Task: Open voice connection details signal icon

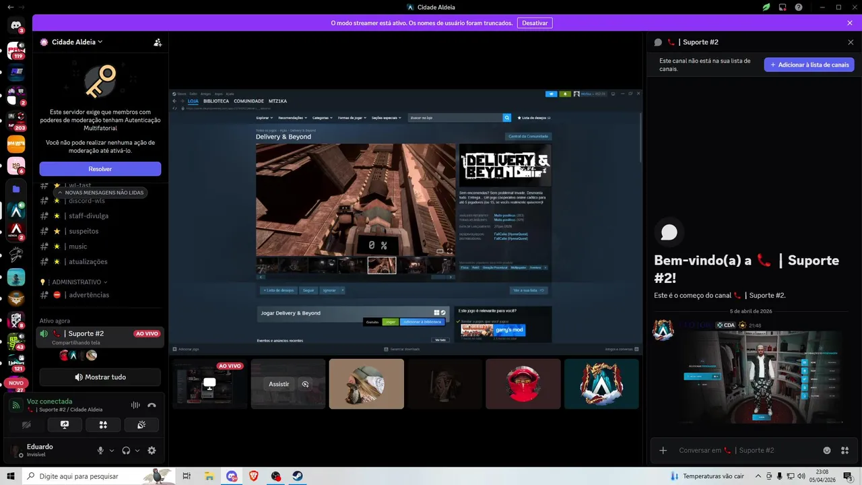Action: (x=15, y=405)
